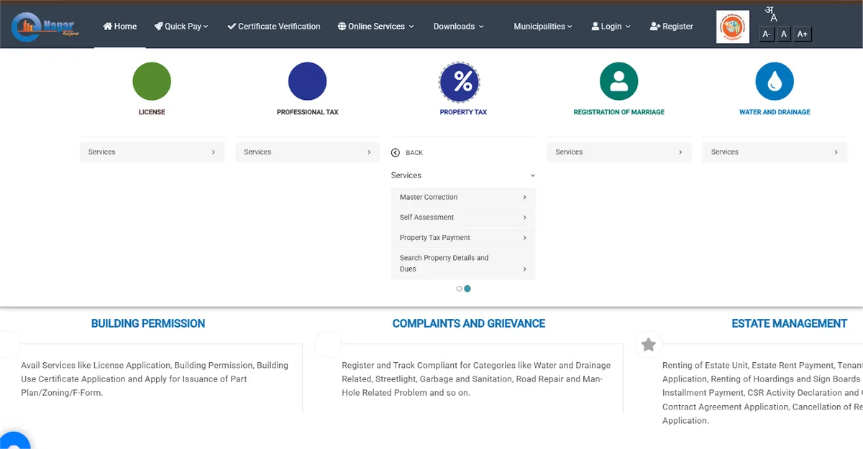This screenshot has height=449, width=863.
Task: Increase font size with A+ button
Action: tap(802, 34)
